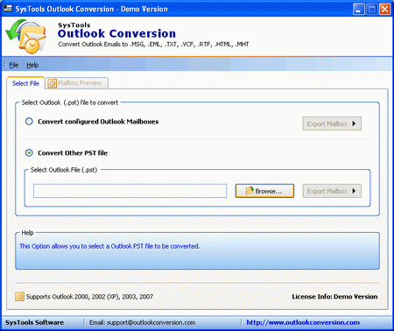394x331 pixels.
Task: Click the icon beside Supports Outlook text
Action: tap(19, 297)
